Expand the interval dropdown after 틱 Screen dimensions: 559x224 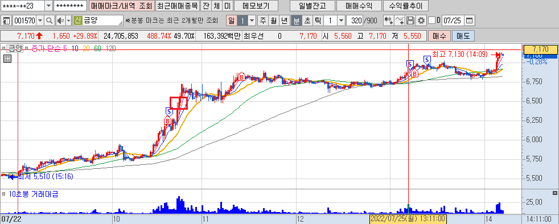(341, 20)
